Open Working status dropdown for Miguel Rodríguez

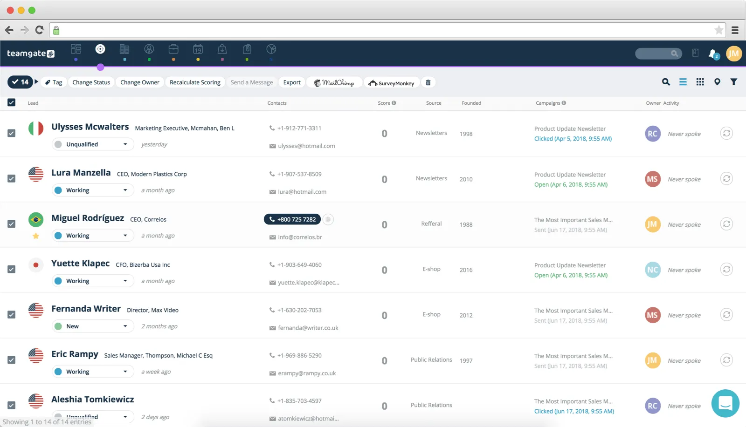pos(93,236)
